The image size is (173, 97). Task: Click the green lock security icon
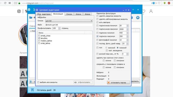point(19,3)
